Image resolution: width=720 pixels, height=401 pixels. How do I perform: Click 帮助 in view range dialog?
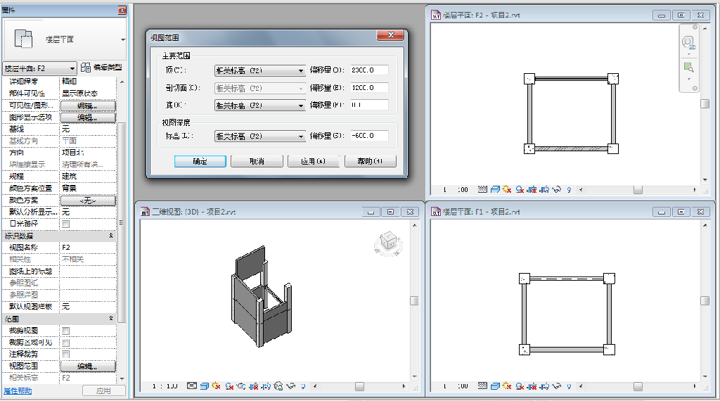tap(370, 161)
